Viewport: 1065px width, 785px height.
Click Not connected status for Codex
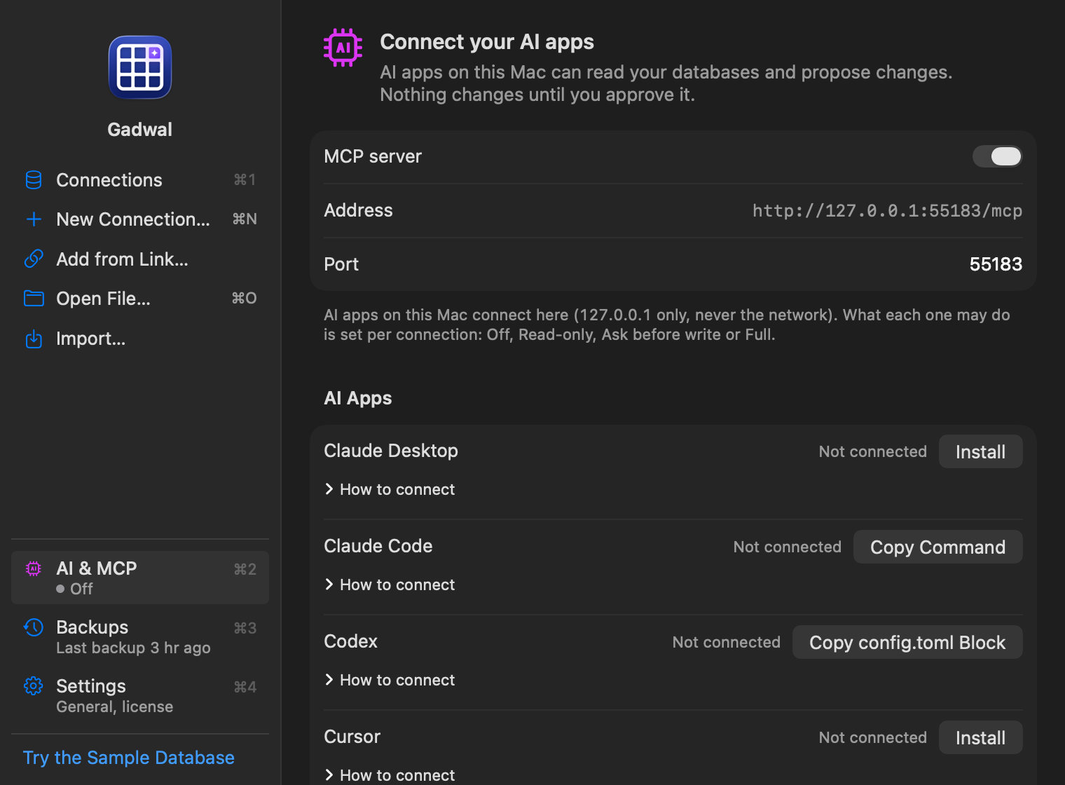point(726,642)
